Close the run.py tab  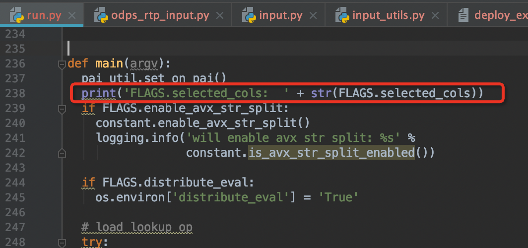(72, 15)
